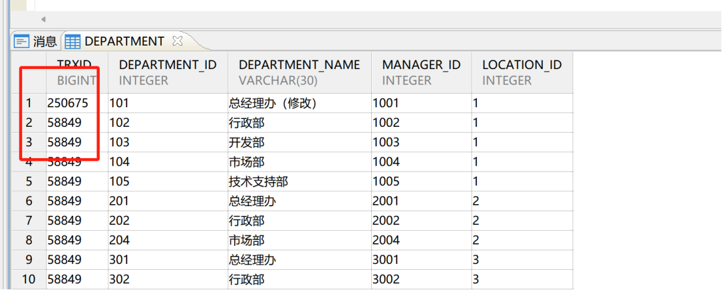Click the message icon on 消息 tab
This screenshot has height=290, width=722.
[x=22, y=42]
